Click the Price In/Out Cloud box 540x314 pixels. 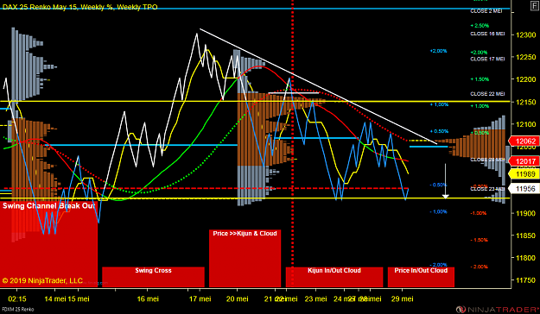click(x=421, y=277)
